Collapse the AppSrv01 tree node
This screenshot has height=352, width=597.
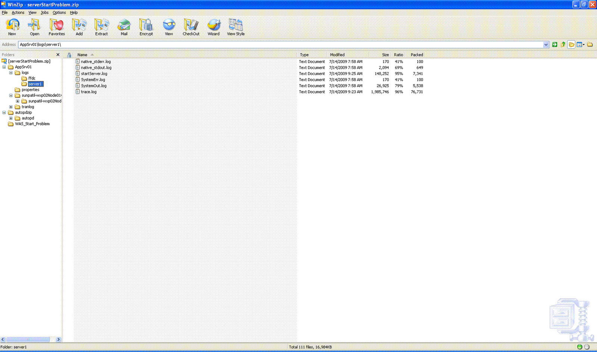(x=4, y=67)
